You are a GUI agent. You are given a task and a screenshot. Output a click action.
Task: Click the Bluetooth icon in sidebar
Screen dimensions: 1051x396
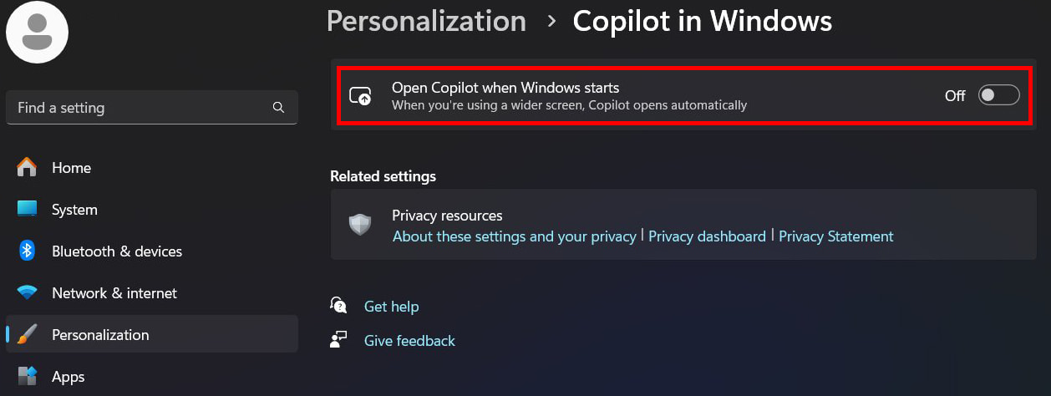coord(27,251)
